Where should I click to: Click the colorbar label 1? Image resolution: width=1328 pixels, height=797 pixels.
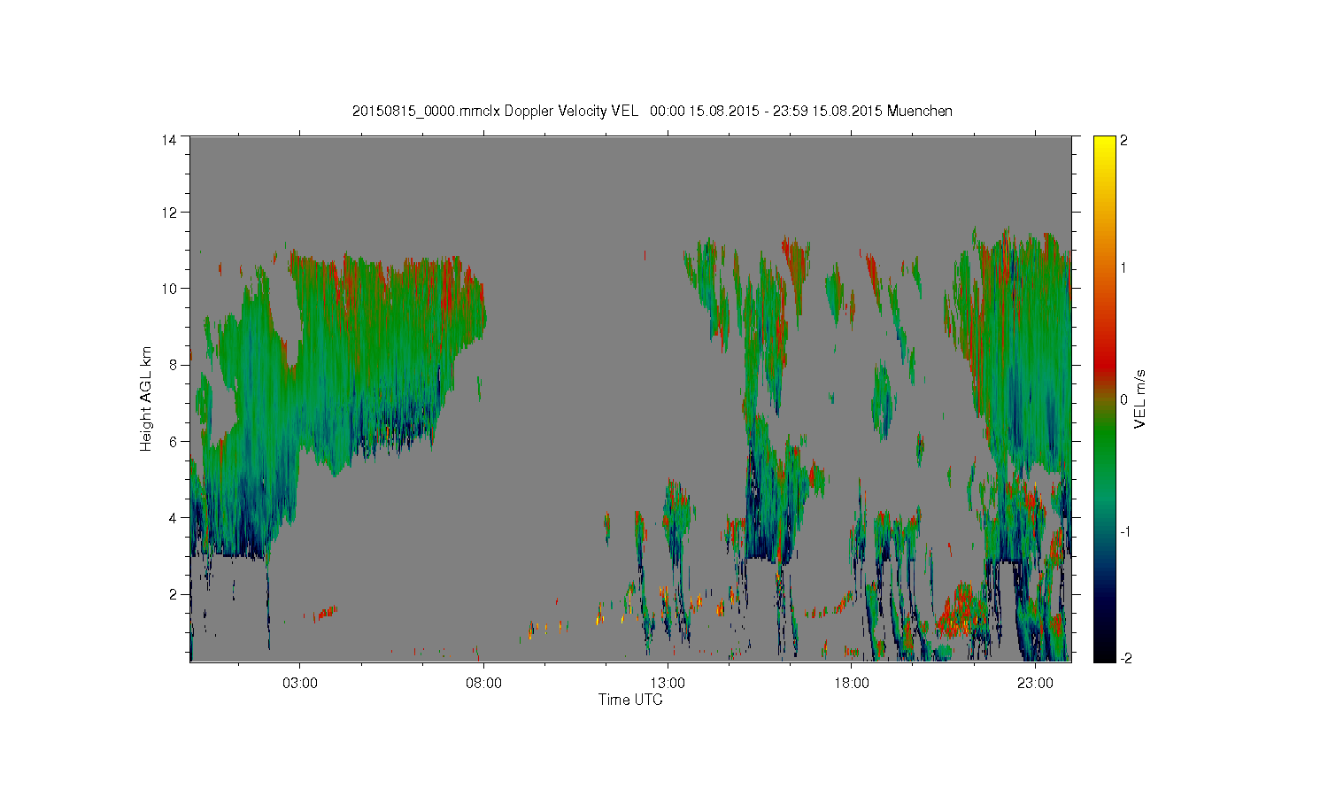(x=1123, y=267)
